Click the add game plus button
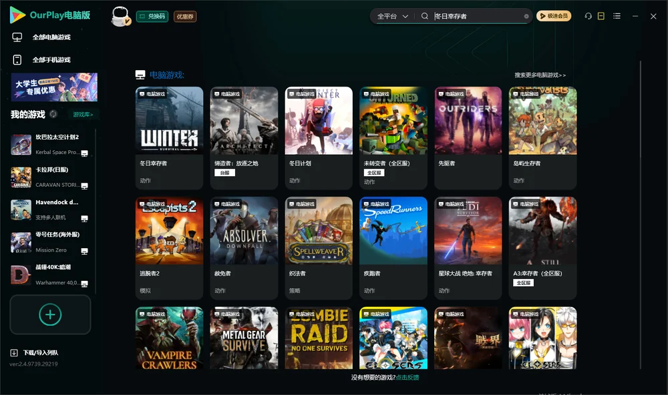The image size is (668, 395). 50,314
